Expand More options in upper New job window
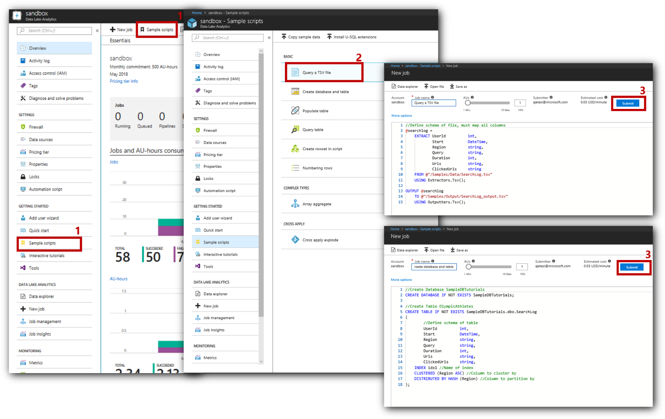Viewport: 665px width, 419px height. pos(402,116)
